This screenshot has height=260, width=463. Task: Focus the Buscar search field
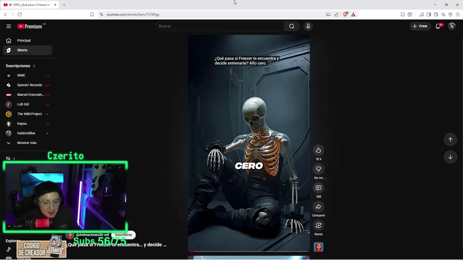pos(220,26)
